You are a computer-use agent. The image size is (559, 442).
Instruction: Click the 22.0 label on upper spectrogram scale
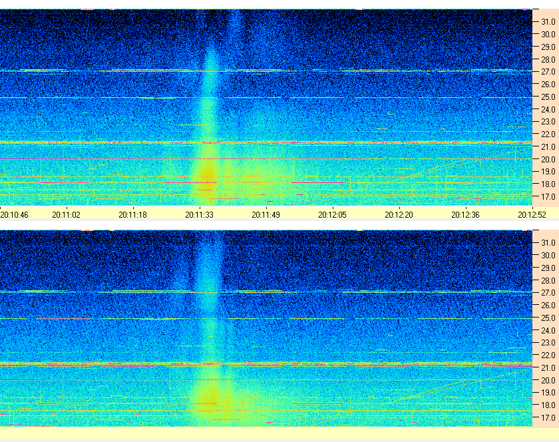(548, 134)
